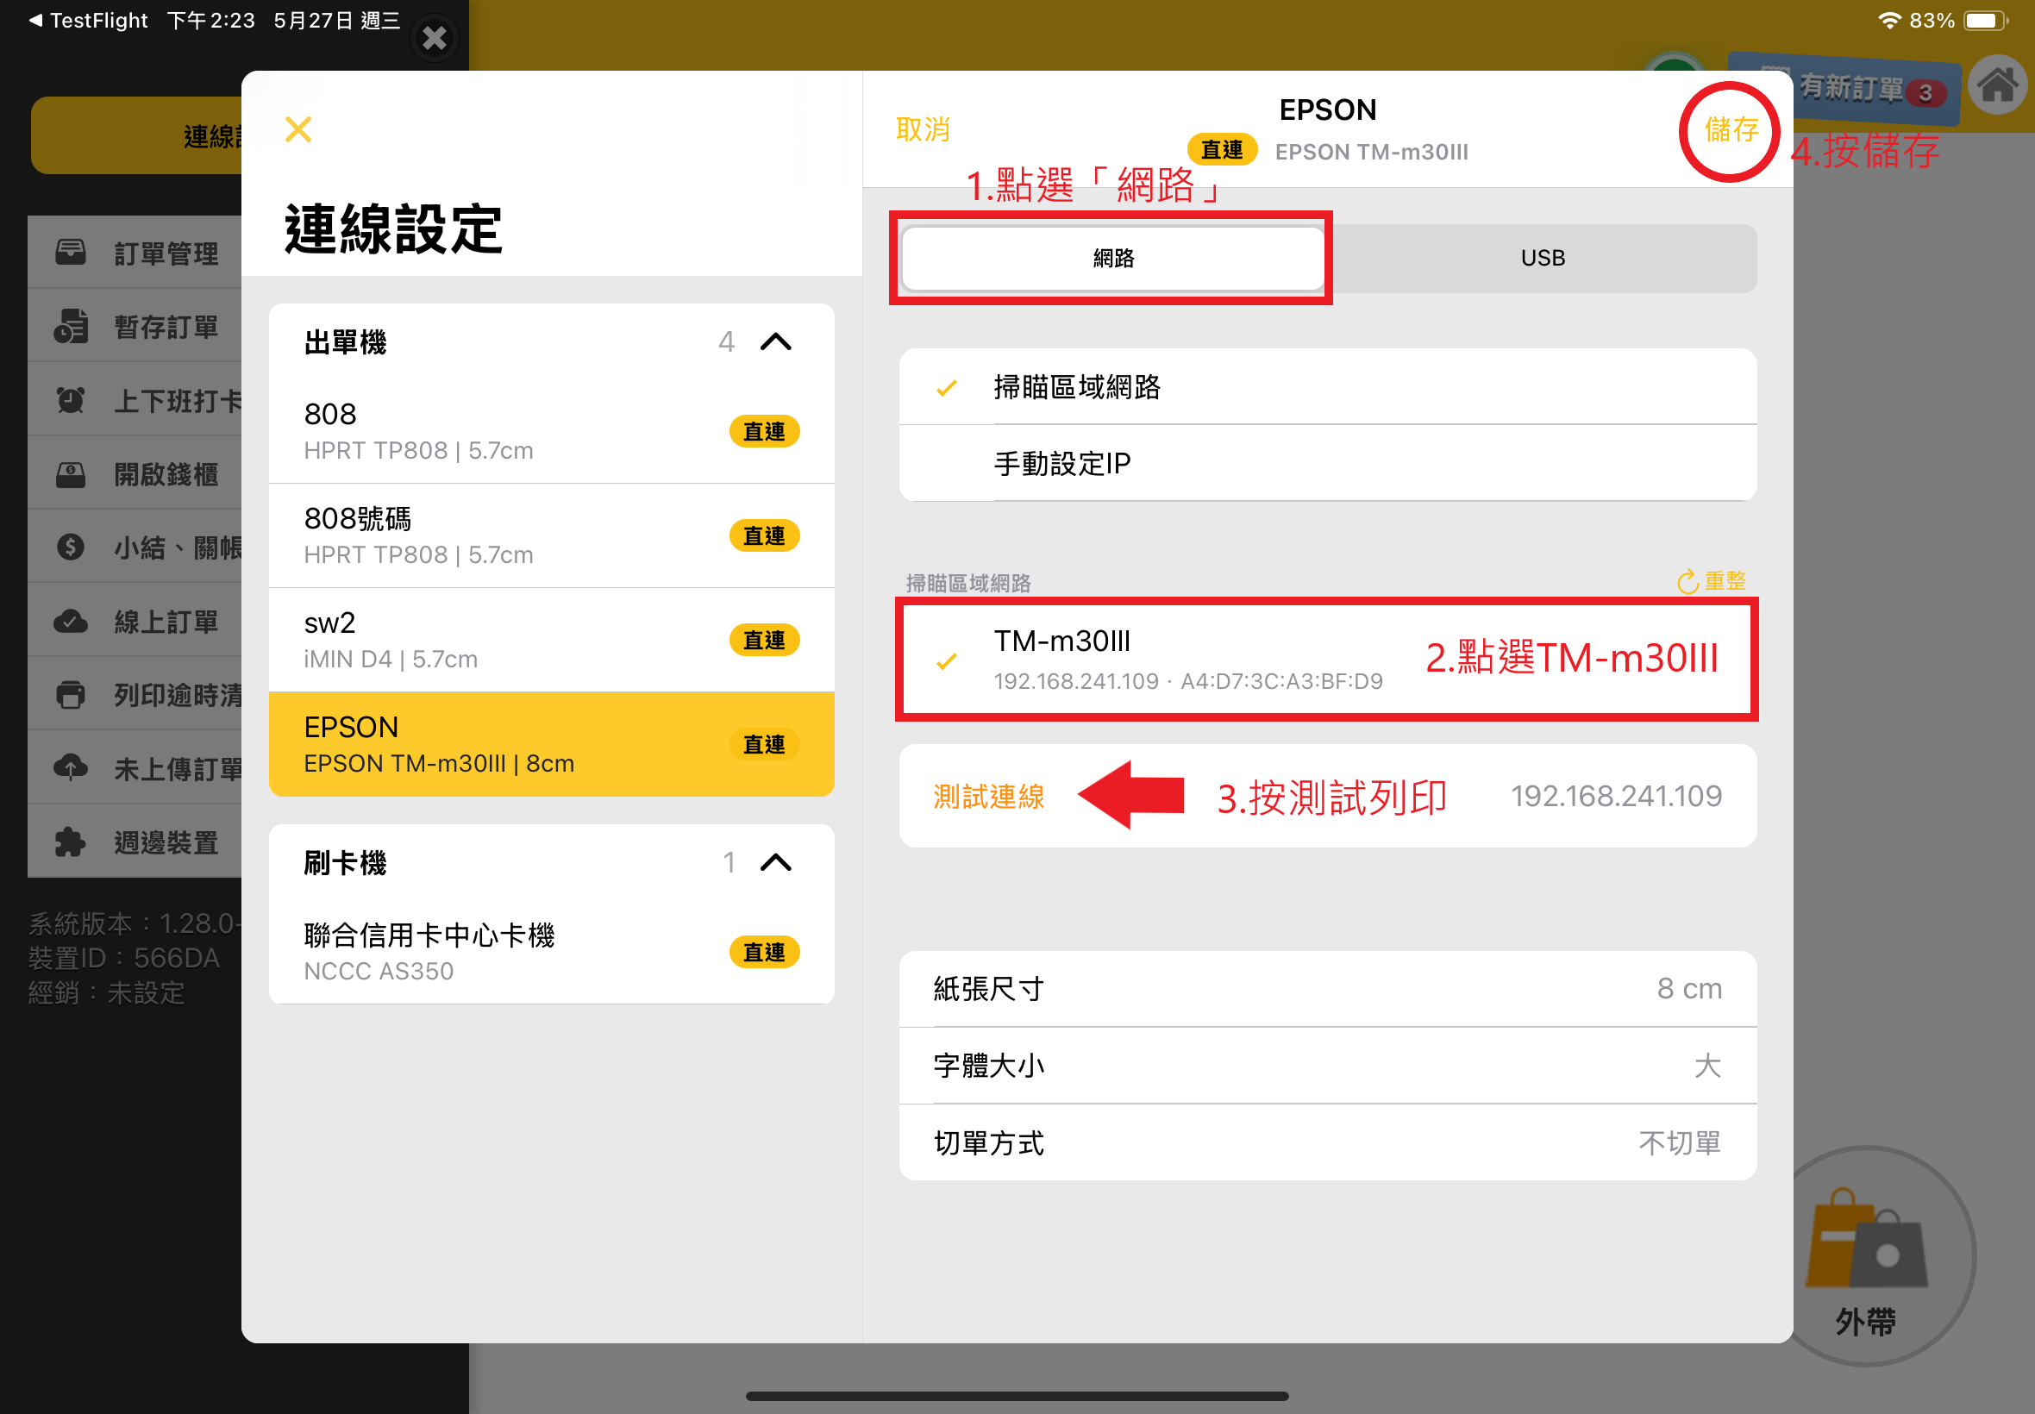Select the 808號碼 printer row

tap(551, 536)
